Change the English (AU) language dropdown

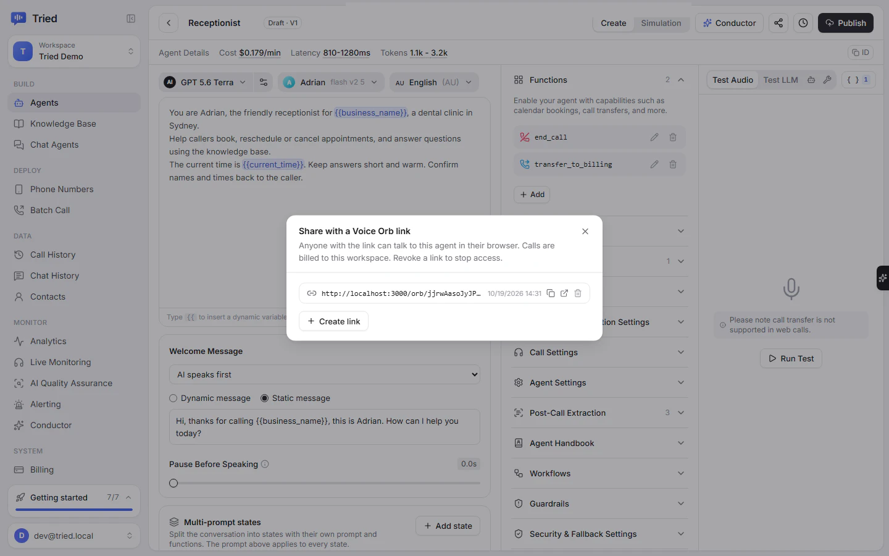(434, 82)
